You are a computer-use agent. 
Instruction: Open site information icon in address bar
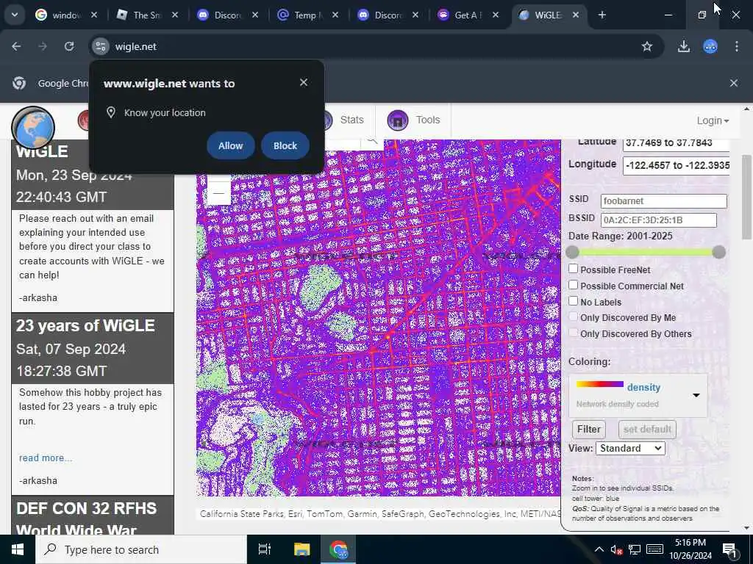(x=100, y=46)
